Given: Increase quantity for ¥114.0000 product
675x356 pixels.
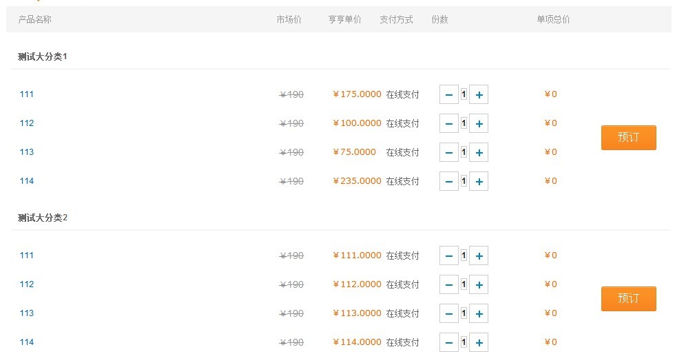Looking at the screenshot, I should point(479,342).
